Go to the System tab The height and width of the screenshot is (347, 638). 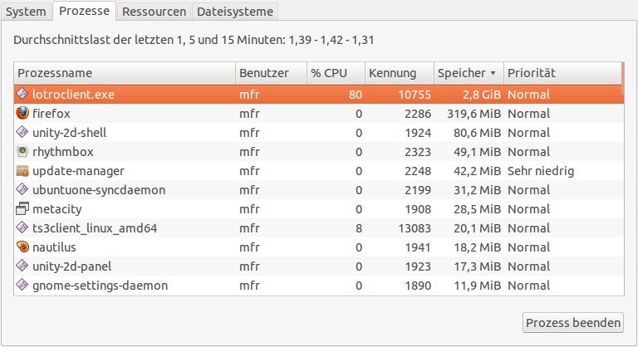26,12
